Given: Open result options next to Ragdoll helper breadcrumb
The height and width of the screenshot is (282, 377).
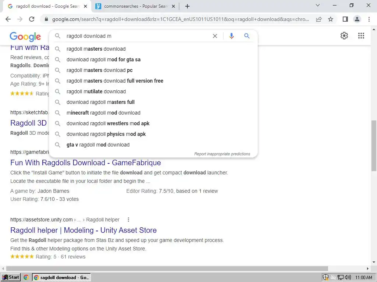Looking at the screenshot, I should coord(128,220).
